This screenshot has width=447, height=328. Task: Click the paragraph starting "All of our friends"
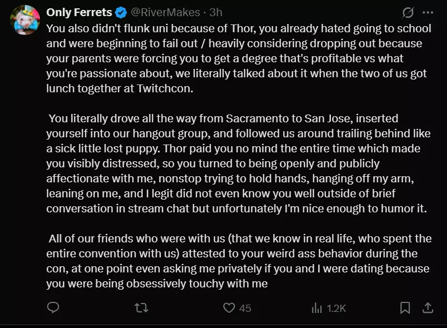(239, 261)
